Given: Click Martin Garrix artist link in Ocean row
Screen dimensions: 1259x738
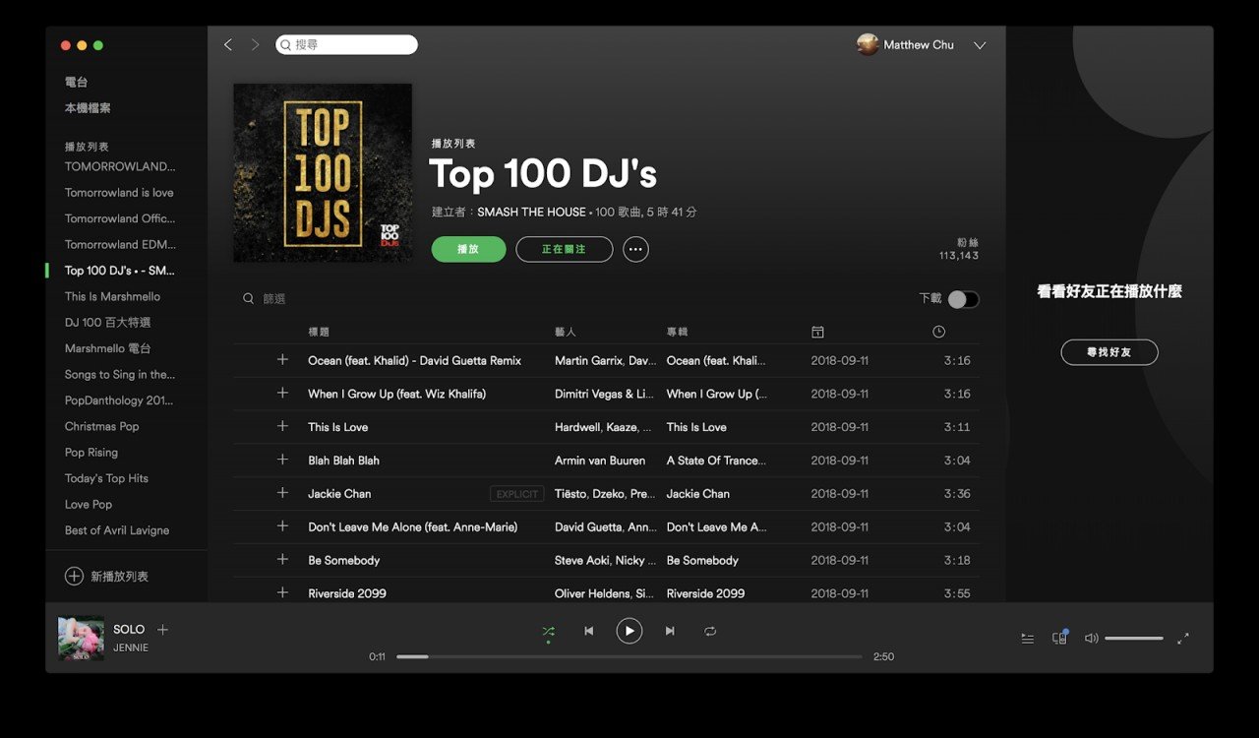Looking at the screenshot, I should (x=588, y=360).
